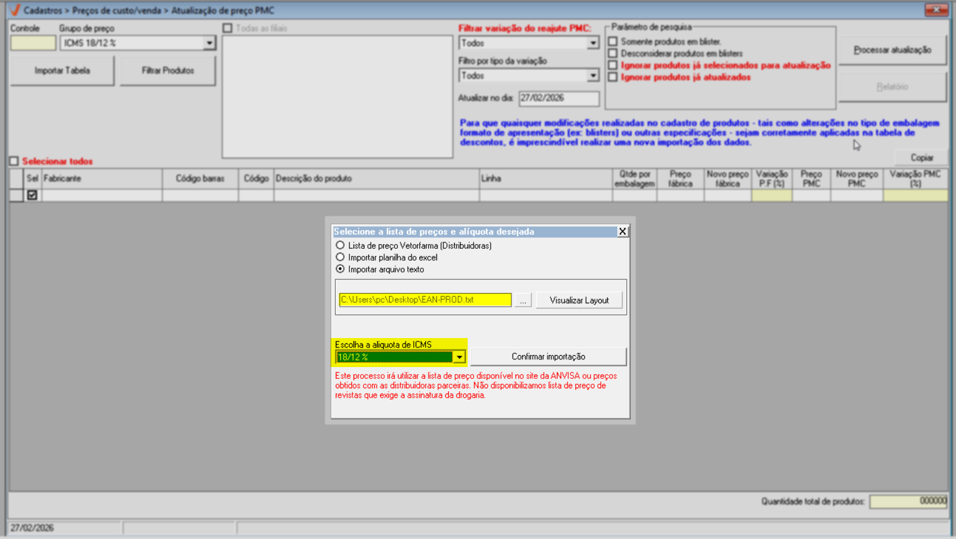This screenshot has height=539, width=956.
Task: Click the Fabricante column header
Action: 102,178
